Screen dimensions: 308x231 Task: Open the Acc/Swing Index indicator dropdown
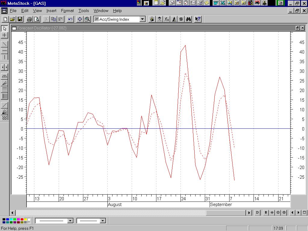click(x=142, y=19)
